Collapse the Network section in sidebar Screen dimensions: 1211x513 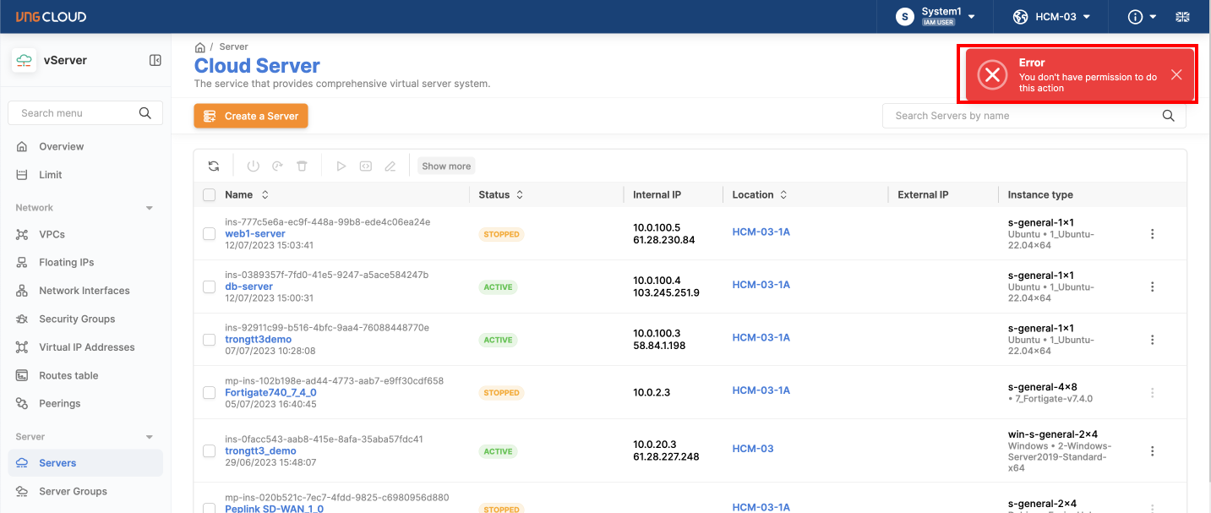[x=150, y=208]
